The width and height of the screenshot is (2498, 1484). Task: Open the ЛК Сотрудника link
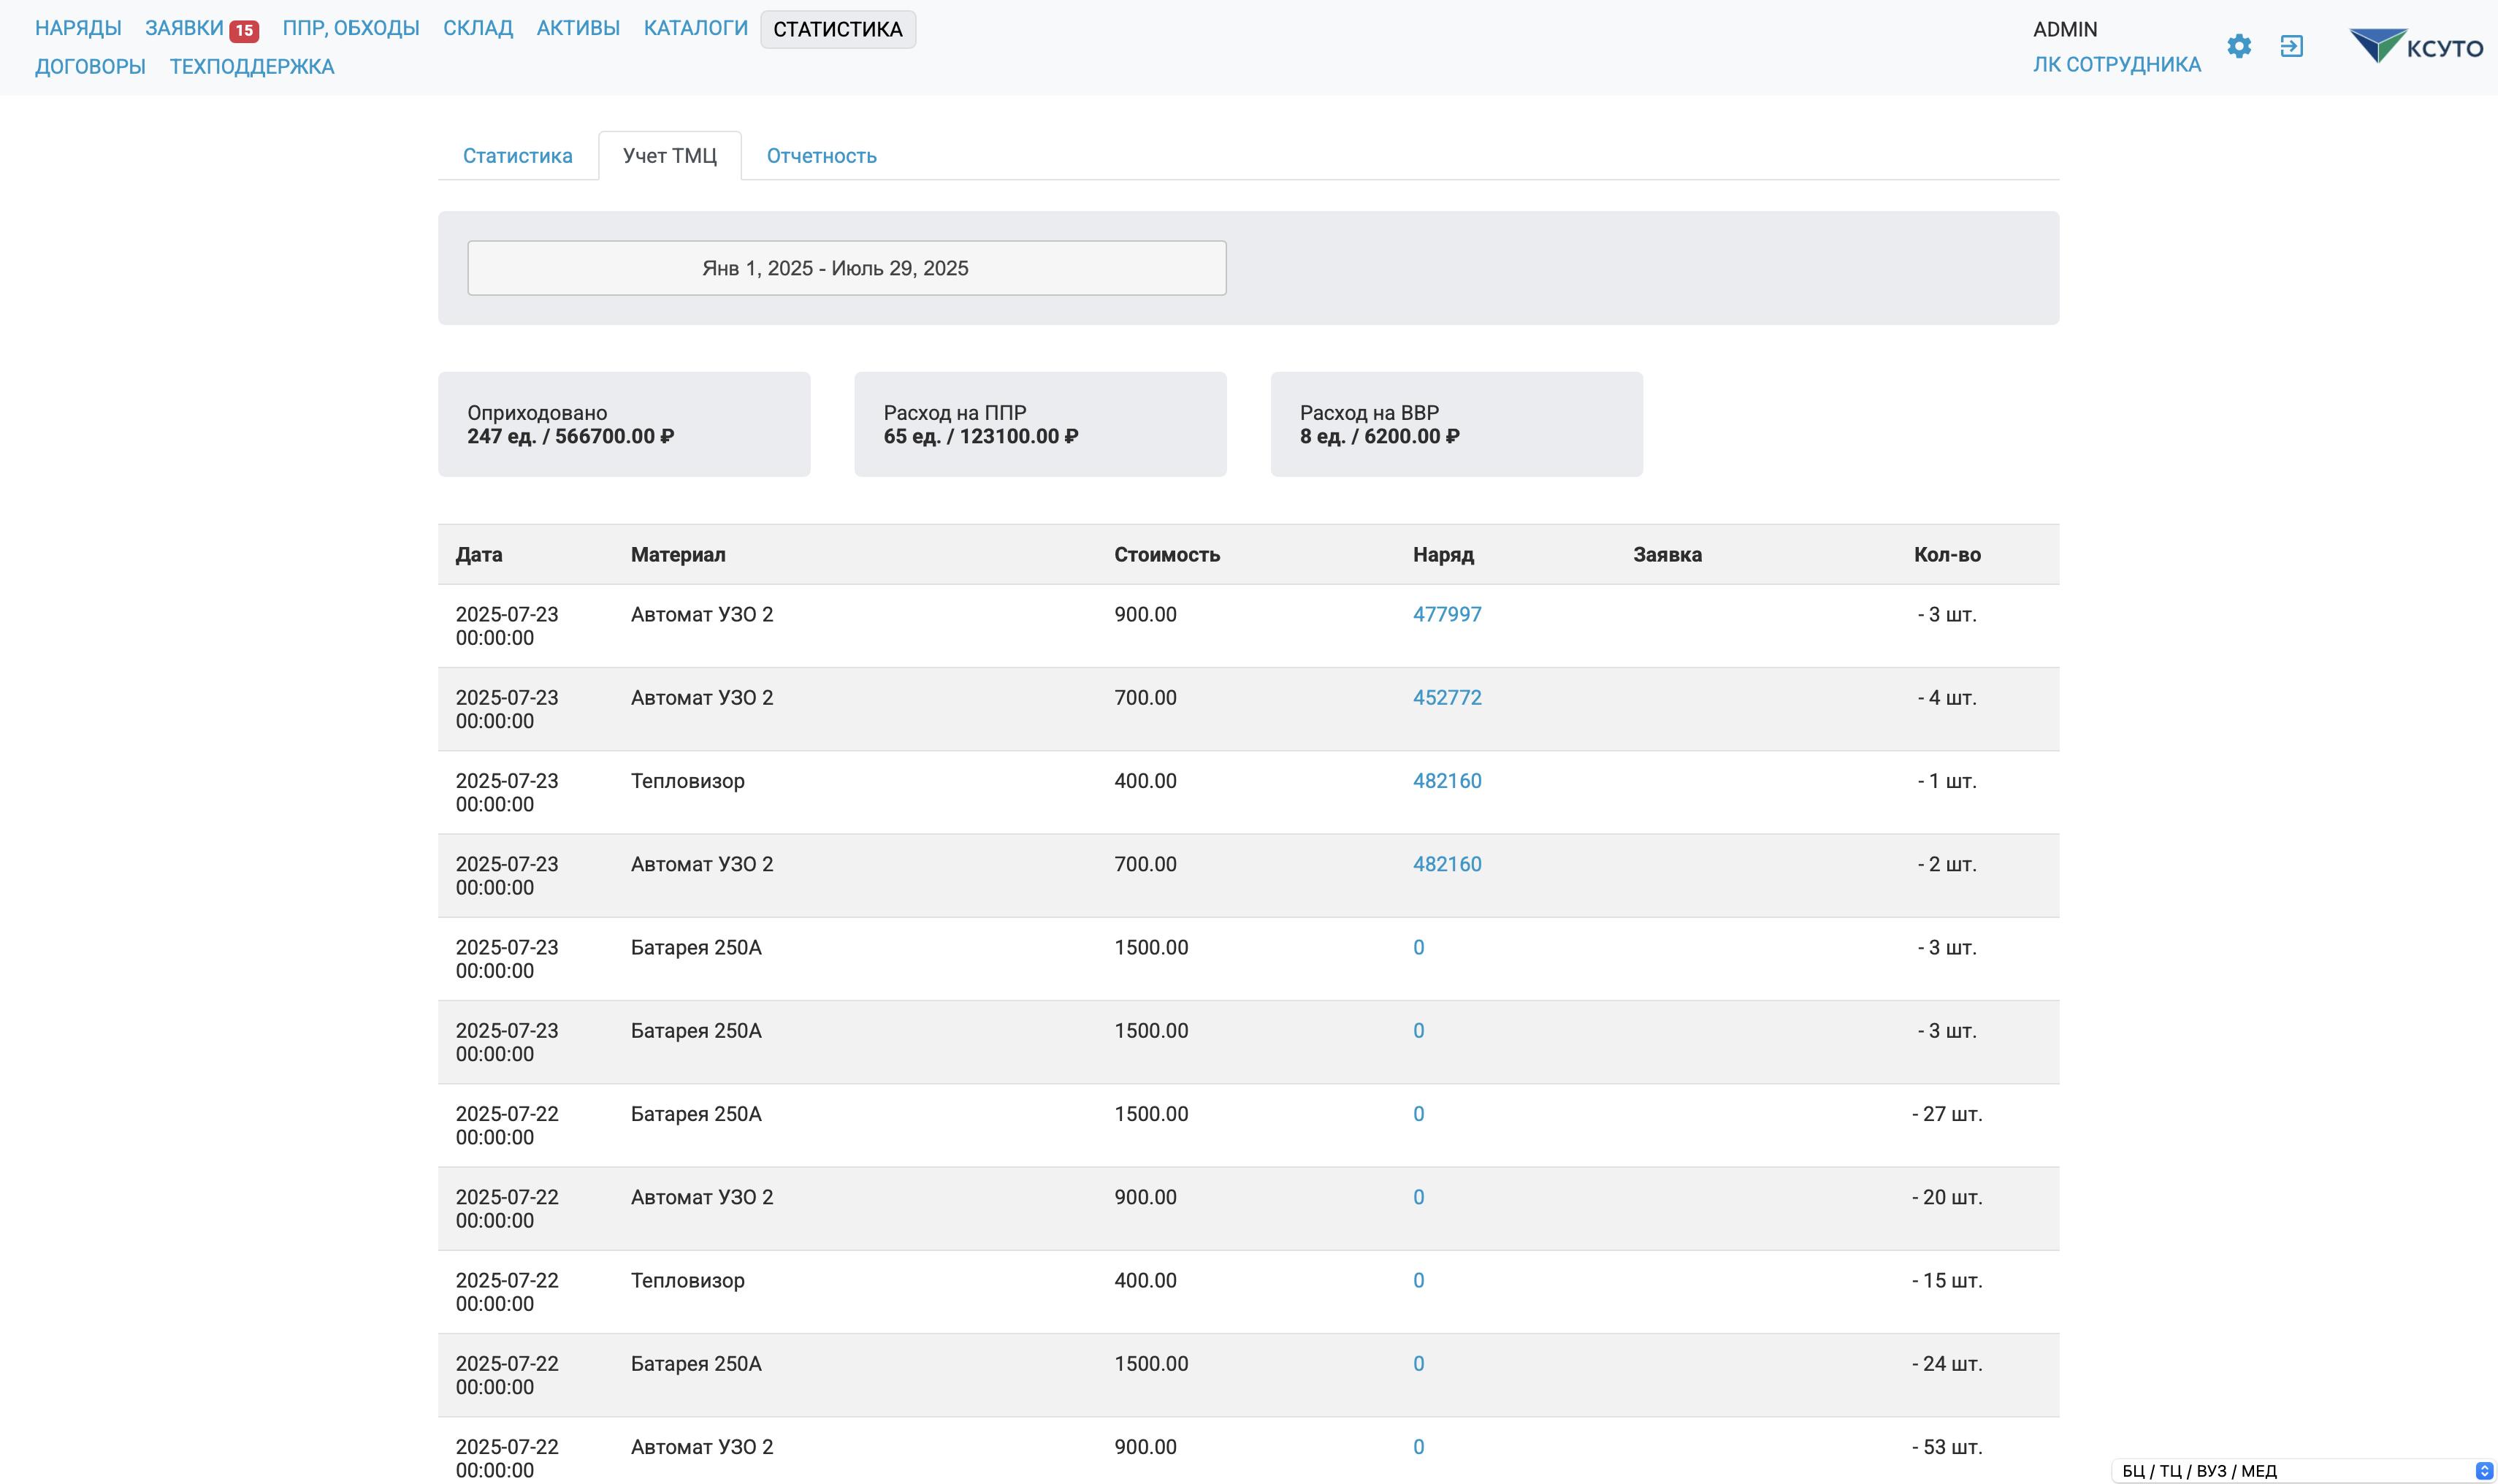(2116, 64)
